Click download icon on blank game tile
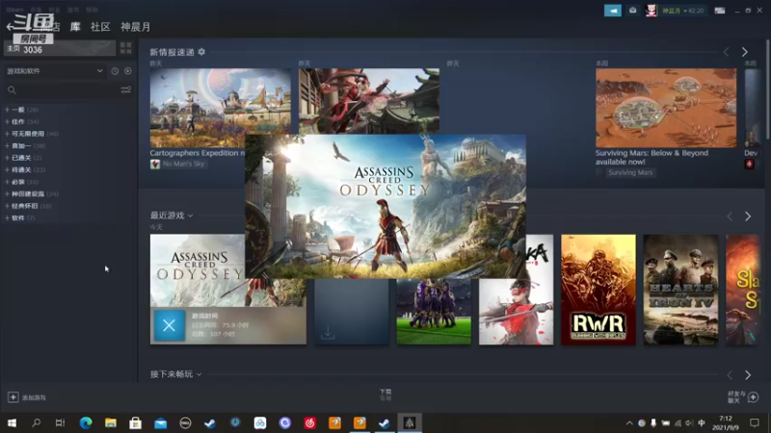Image resolution: width=771 pixels, height=433 pixels. point(328,333)
